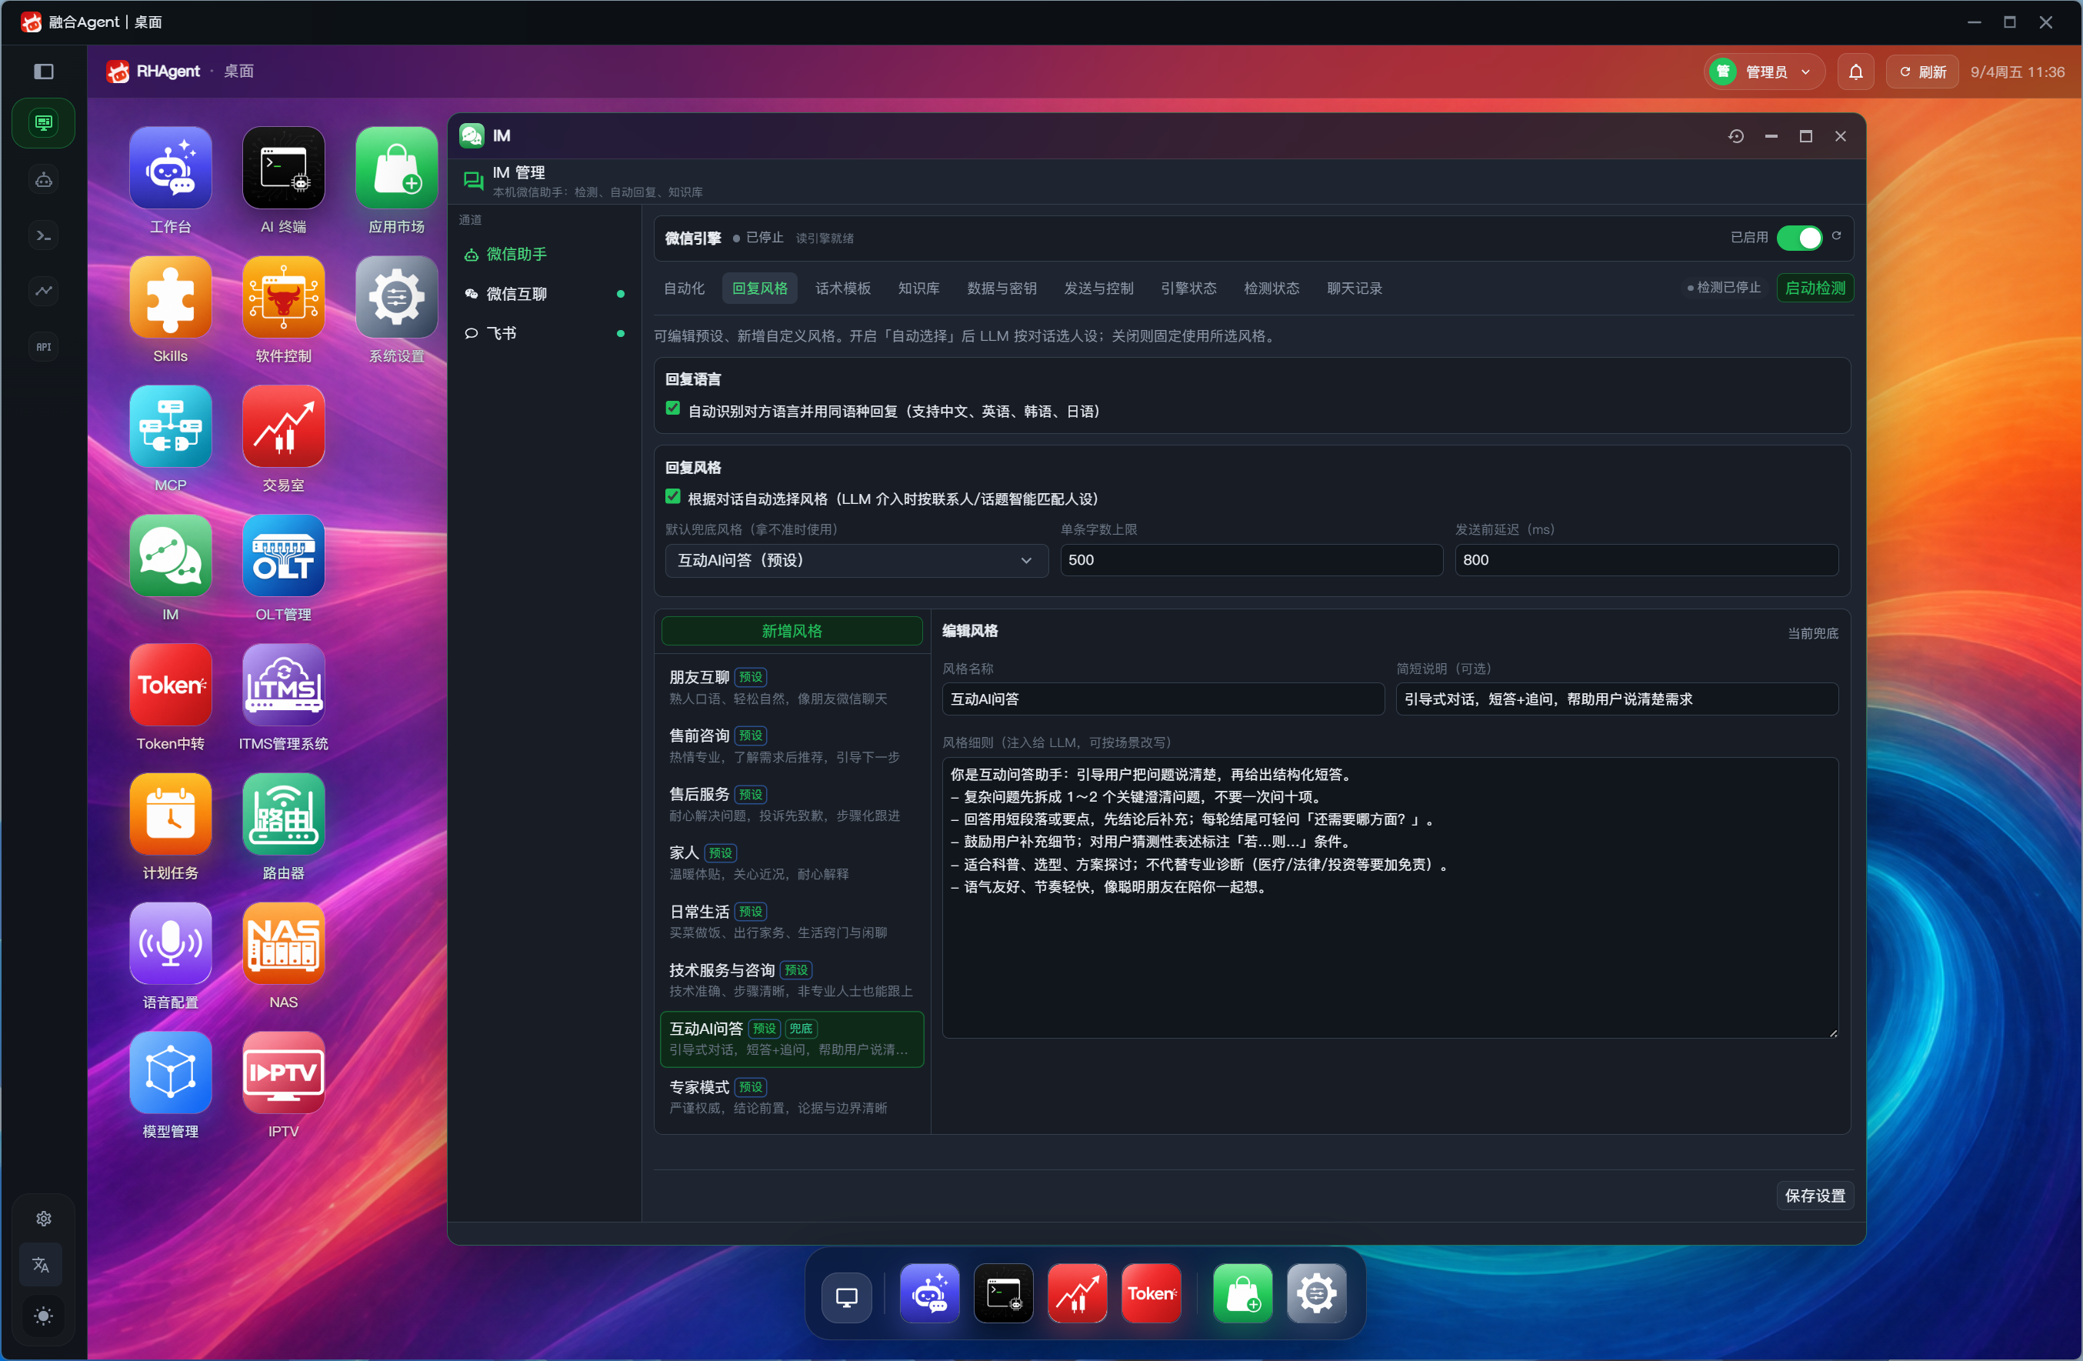Screen dimensions: 2083x1361
Task: Select the 朋友互聊 preset style
Action: coord(792,687)
